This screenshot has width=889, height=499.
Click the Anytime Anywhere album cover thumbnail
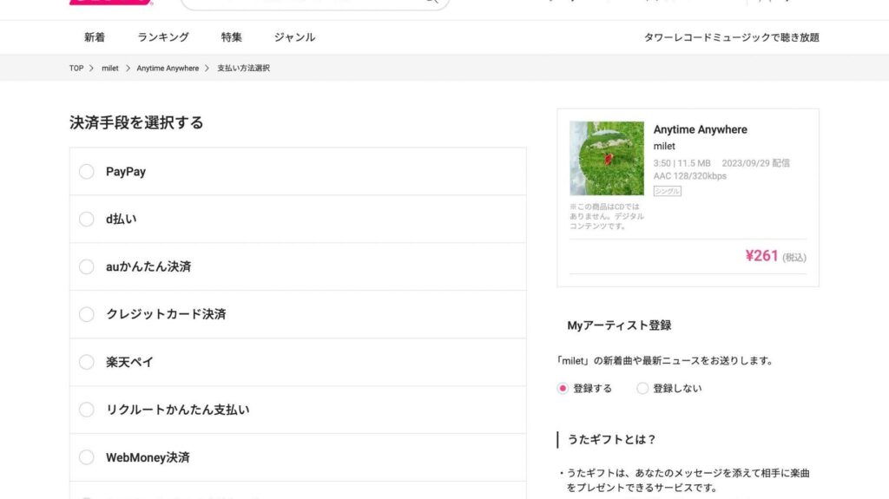[607, 158]
